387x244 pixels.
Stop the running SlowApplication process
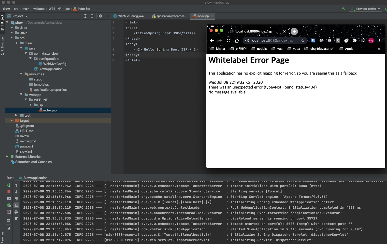click(9, 192)
